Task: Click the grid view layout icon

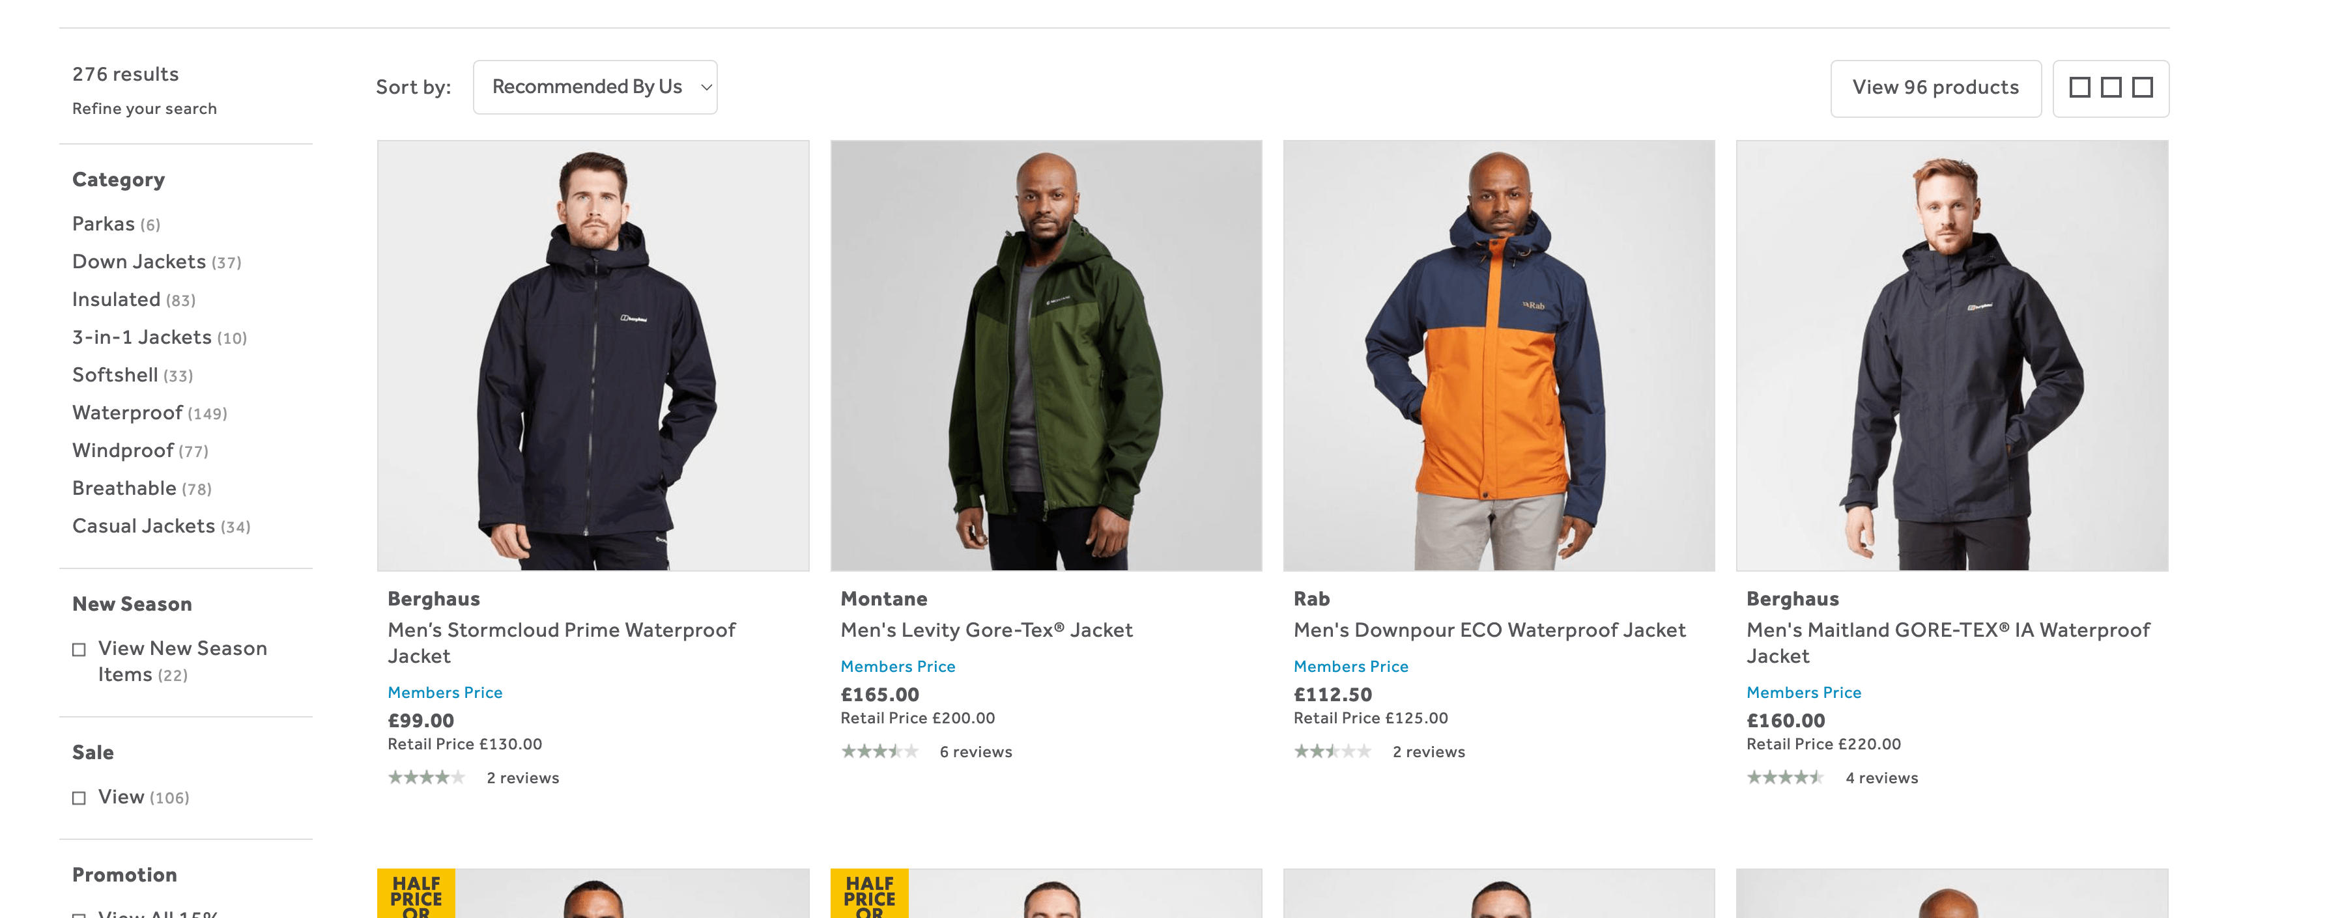Action: pos(2111,87)
